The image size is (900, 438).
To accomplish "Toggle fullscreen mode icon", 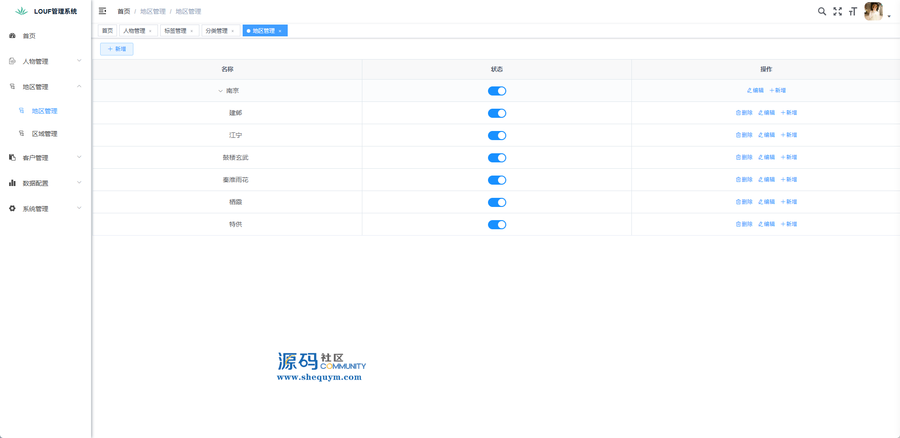I will (x=838, y=11).
